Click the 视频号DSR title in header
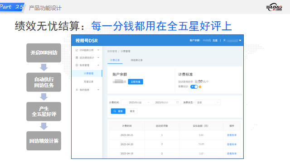Viewport: 290px width, 163px height. point(87,41)
